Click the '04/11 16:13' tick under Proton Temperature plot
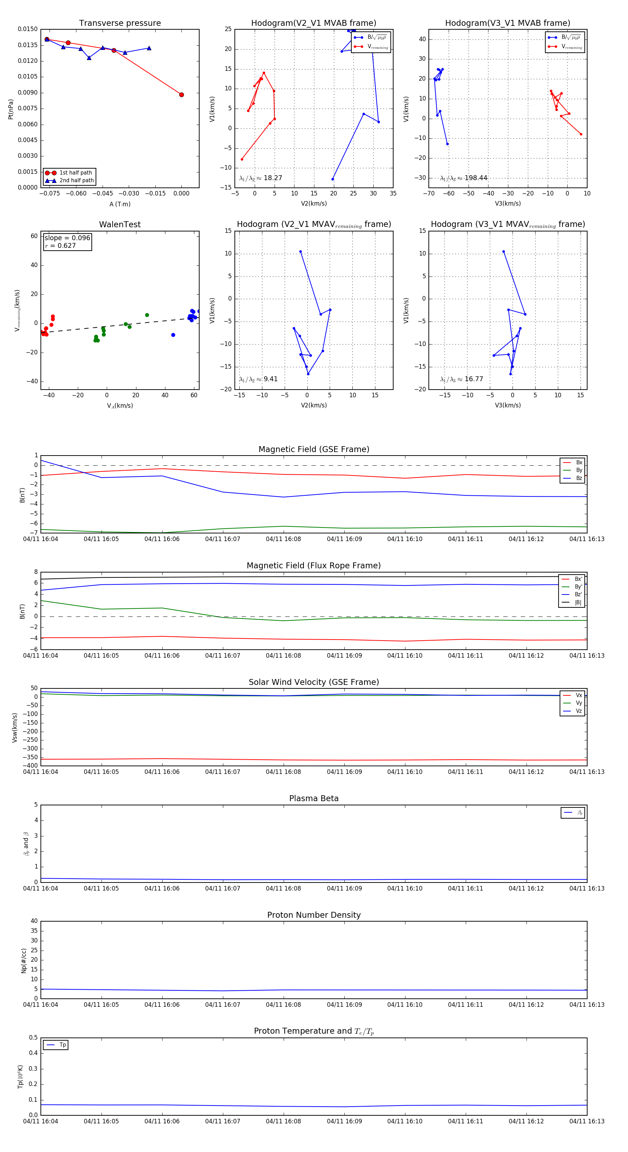The height and width of the screenshot is (1152, 628). pyautogui.click(x=586, y=1121)
